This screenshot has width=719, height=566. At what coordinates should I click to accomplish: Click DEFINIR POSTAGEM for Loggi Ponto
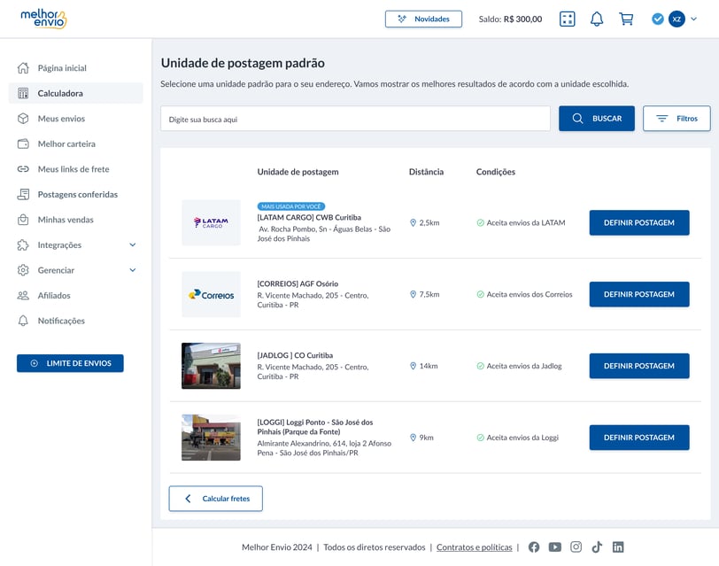[x=639, y=438]
